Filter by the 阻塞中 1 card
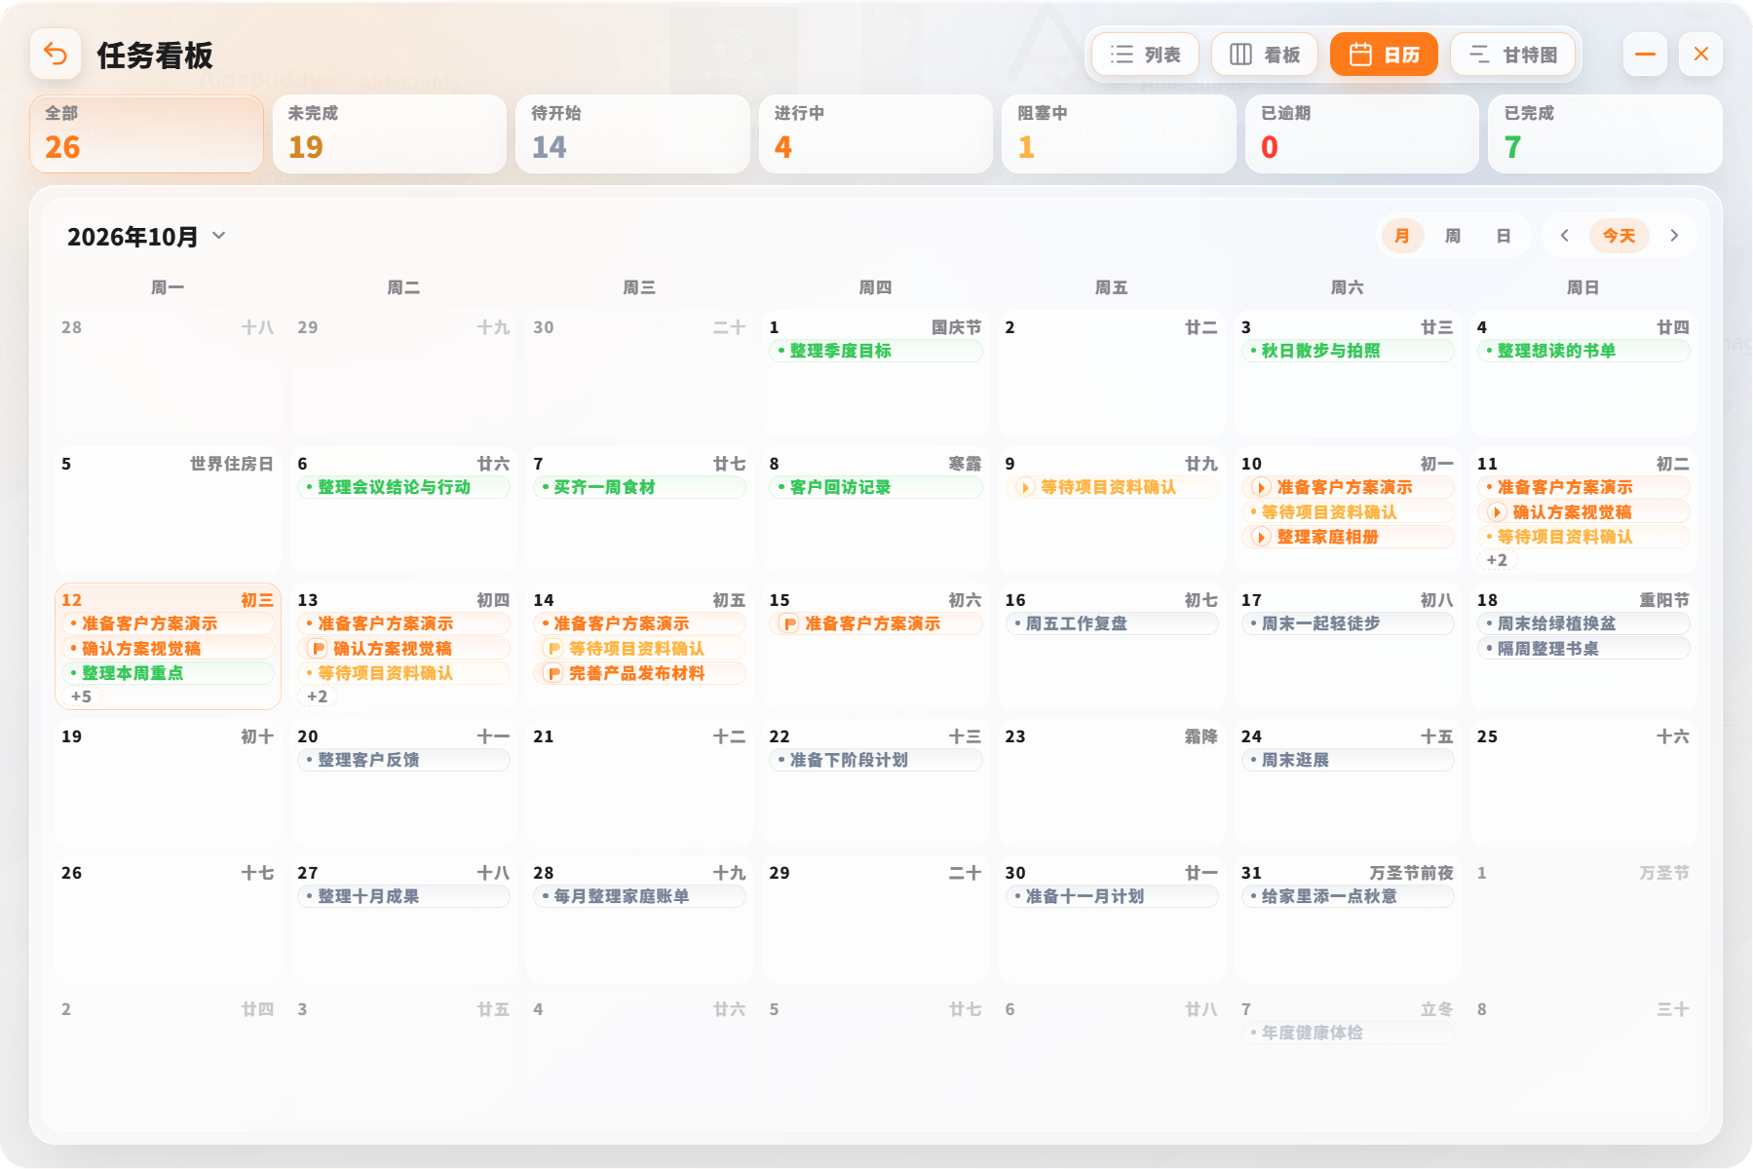 (1119, 133)
